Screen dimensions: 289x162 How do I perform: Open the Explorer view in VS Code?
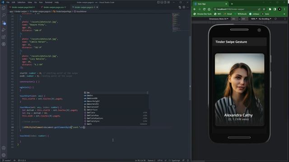tap(4, 8)
